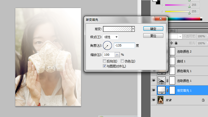Viewport: 208px width, 117px height.
Task: Click the 不透明度 opacity field
Action: tap(202, 36)
